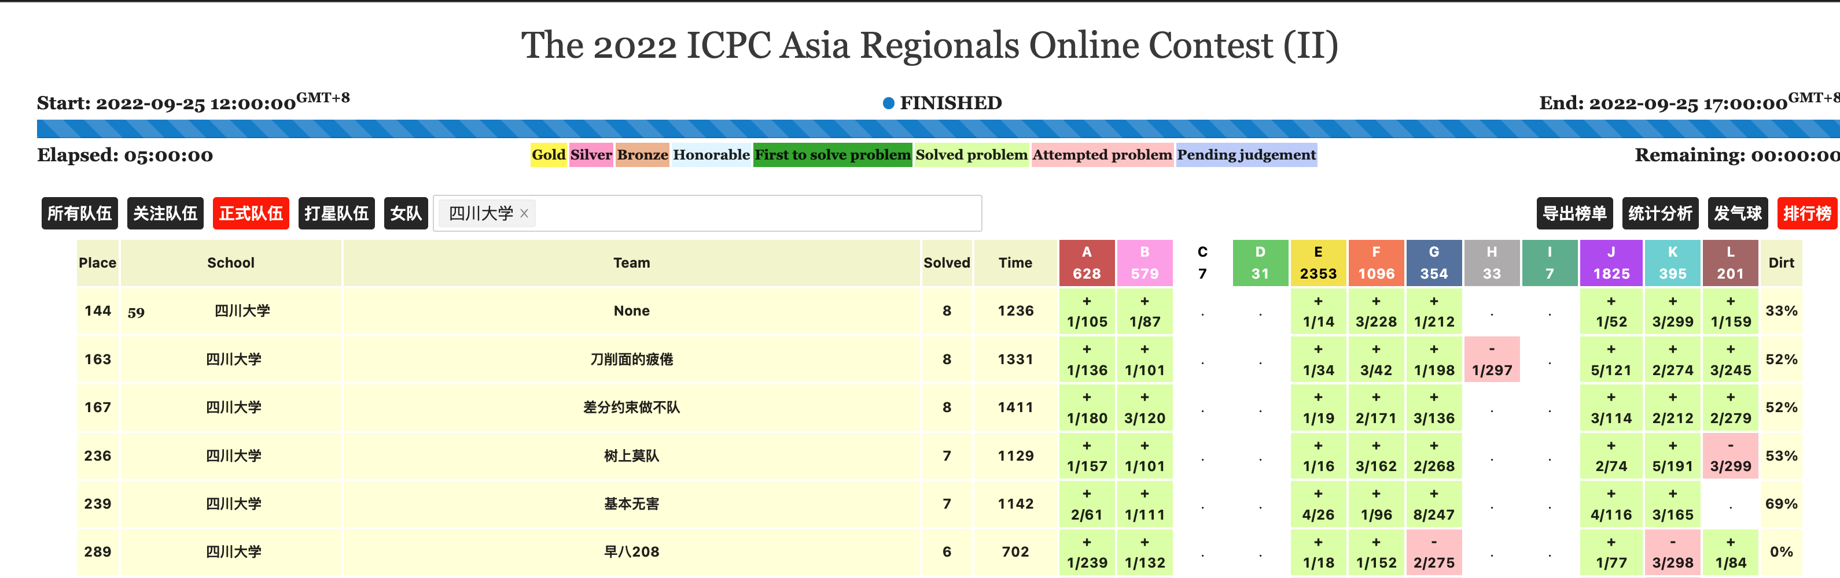Switch to 排行榜 ranking tab
This screenshot has width=1840, height=578.
1807,213
